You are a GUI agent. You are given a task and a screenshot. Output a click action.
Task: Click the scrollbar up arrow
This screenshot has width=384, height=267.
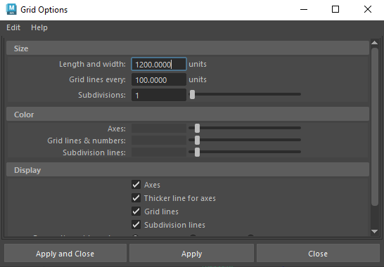[x=374, y=43]
